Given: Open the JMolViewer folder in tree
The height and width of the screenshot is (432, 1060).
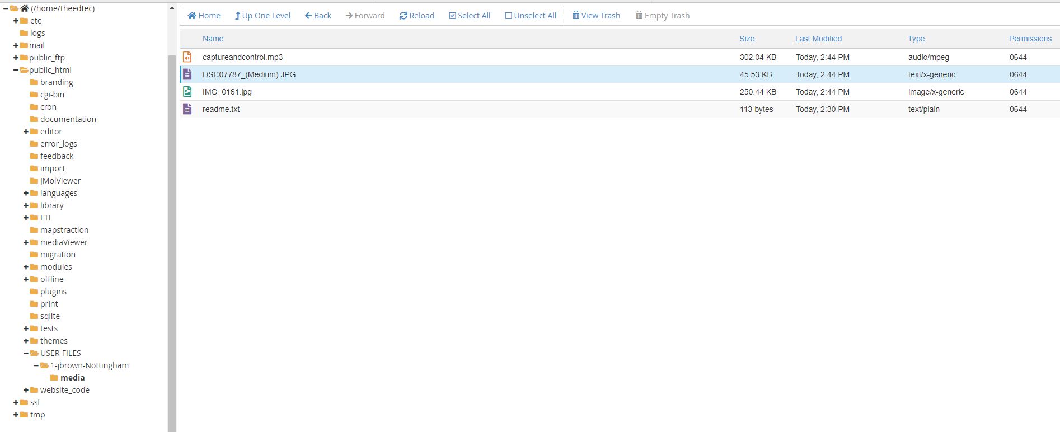Looking at the screenshot, I should tap(60, 181).
